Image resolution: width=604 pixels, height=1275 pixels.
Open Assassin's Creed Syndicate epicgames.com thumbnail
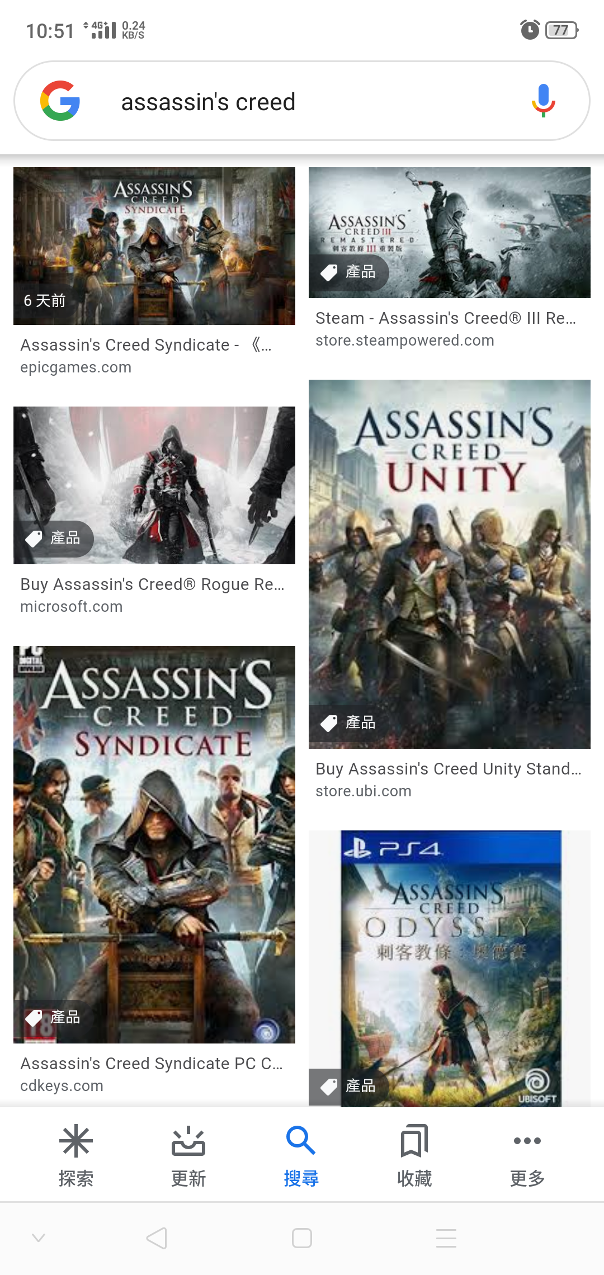154,246
